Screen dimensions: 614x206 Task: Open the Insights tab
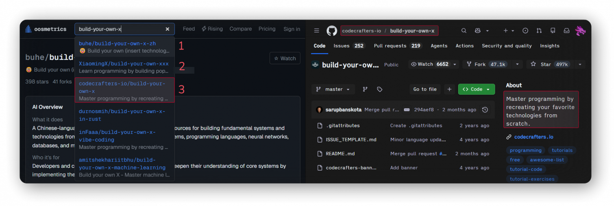tap(549, 46)
